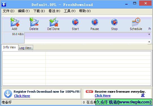Screen dimensions: 153x106
Task: Click the Receive more freeware everyday text
Action: pyautogui.click(x=120, y=92)
